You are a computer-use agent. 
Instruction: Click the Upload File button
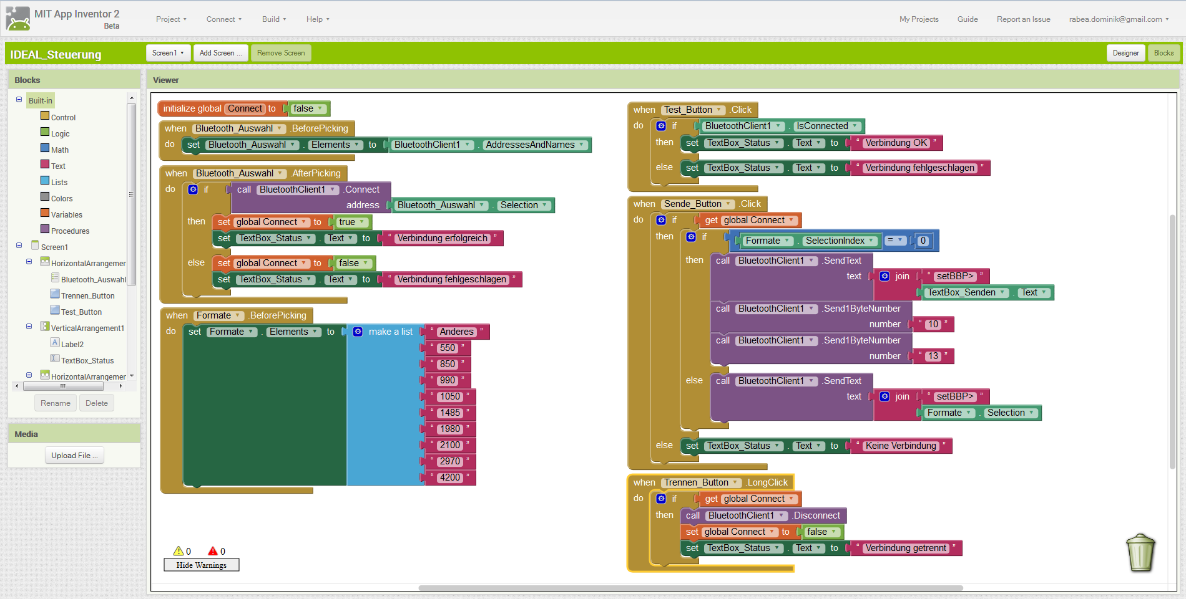tap(74, 456)
